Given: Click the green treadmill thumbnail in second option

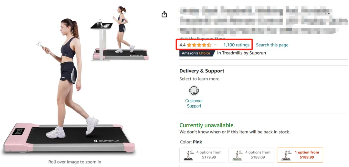Looking at the screenshot, I should 237,155.
